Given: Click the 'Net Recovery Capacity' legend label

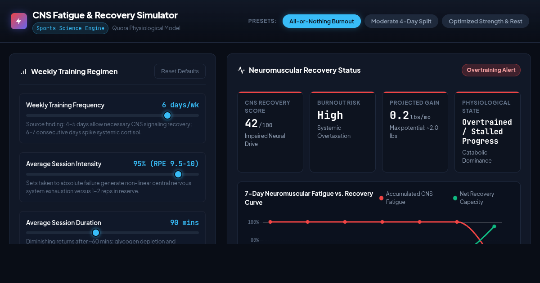Looking at the screenshot, I should (477, 198).
